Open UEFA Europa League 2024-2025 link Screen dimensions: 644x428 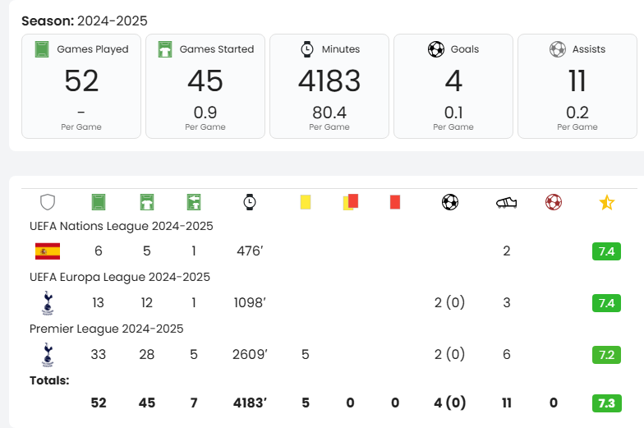[x=119, y=277]
